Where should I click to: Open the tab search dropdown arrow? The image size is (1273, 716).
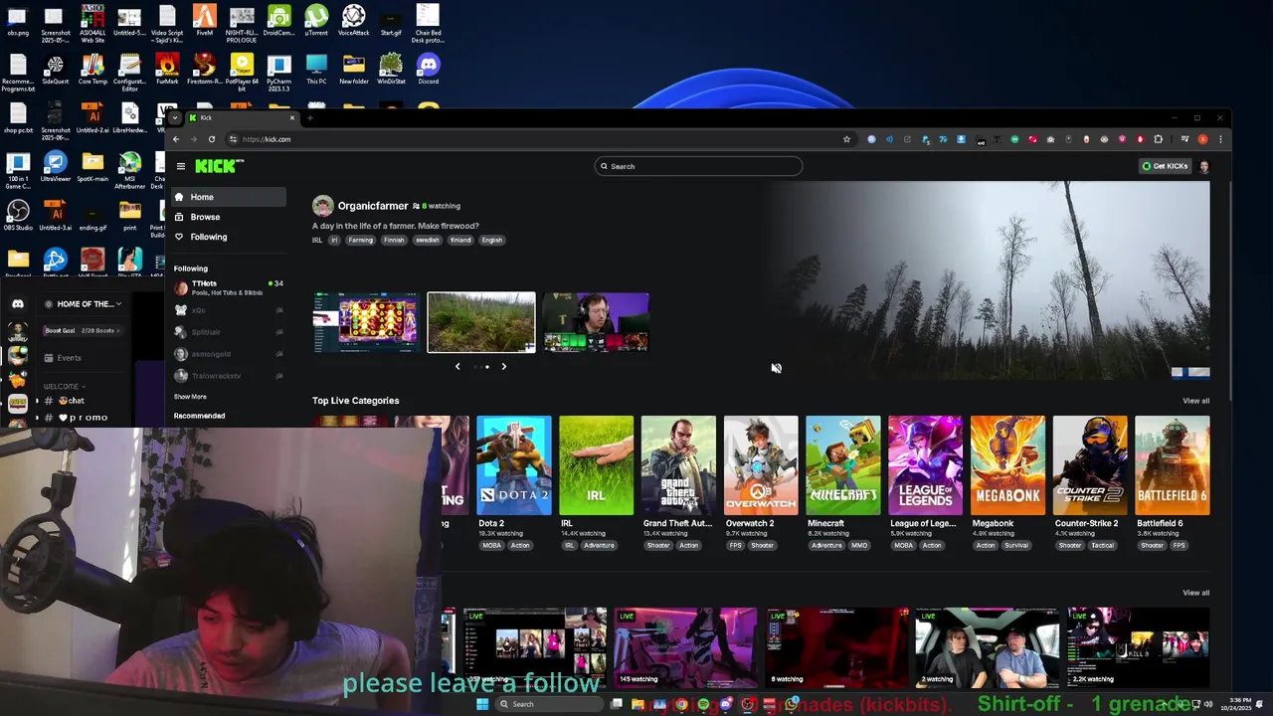tap(174, 117)
